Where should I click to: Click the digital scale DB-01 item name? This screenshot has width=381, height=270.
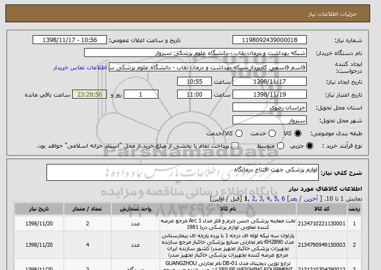click(228, 266)
